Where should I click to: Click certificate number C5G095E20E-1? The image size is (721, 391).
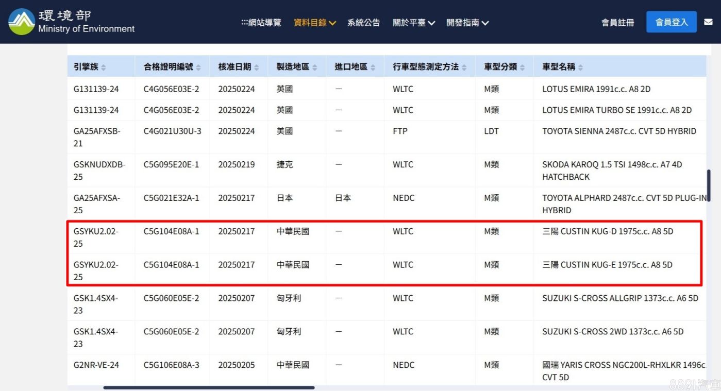point(171,165)
